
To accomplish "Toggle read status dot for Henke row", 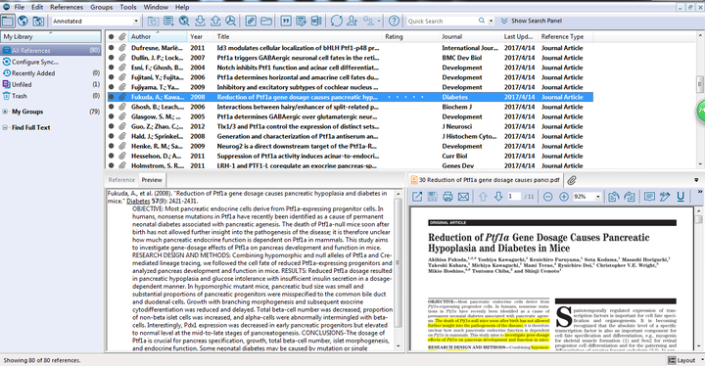I will [111, 146].
